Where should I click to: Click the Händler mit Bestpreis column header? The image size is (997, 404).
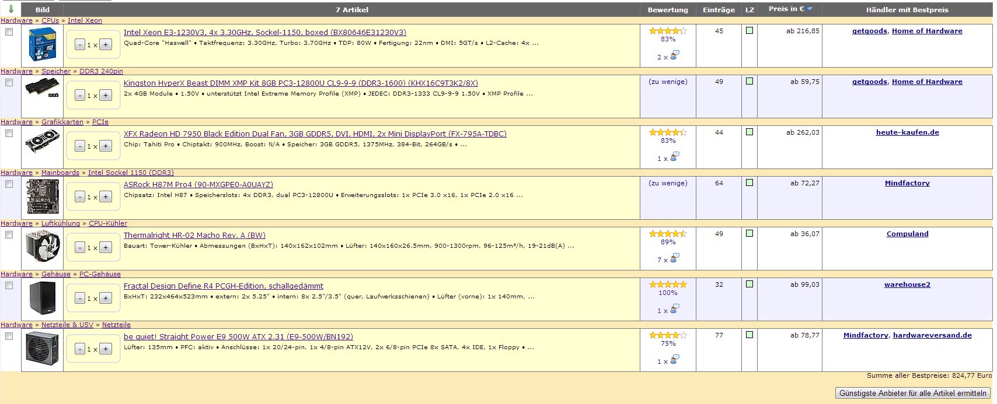tap(907, 10)
